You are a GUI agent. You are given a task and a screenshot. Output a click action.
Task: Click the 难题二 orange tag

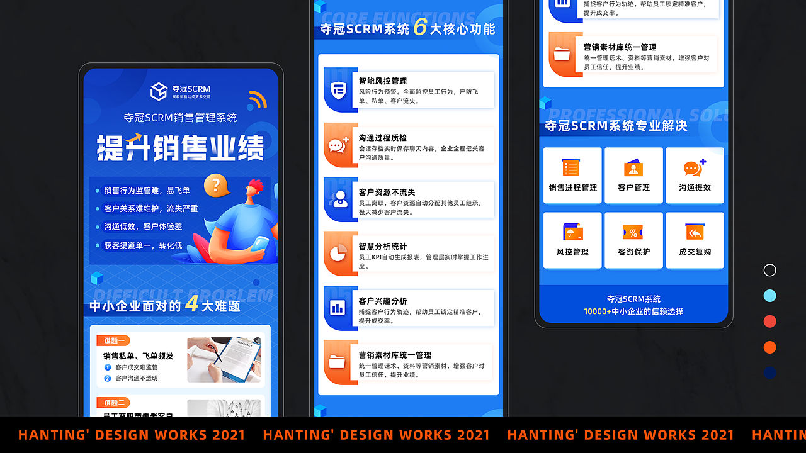[x=113, y=402]
